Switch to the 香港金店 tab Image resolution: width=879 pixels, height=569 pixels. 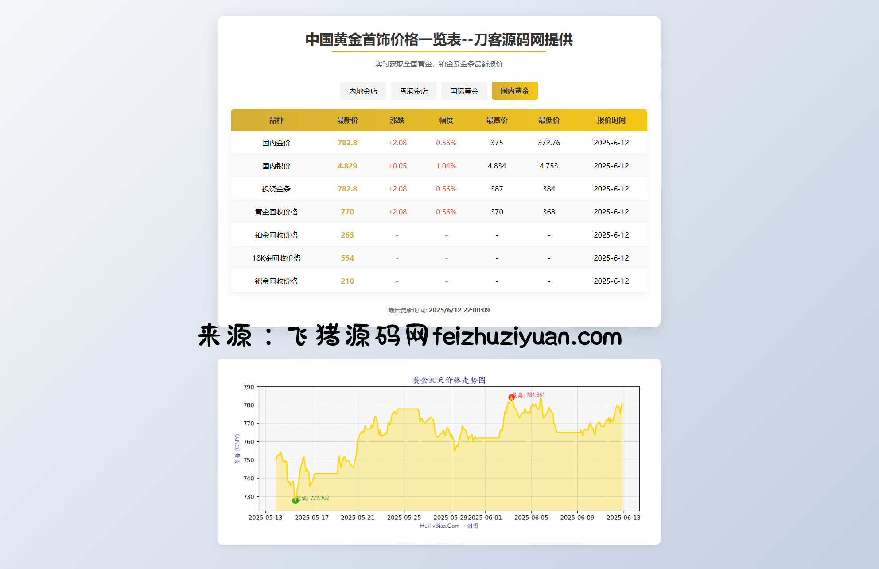point(413,91)
